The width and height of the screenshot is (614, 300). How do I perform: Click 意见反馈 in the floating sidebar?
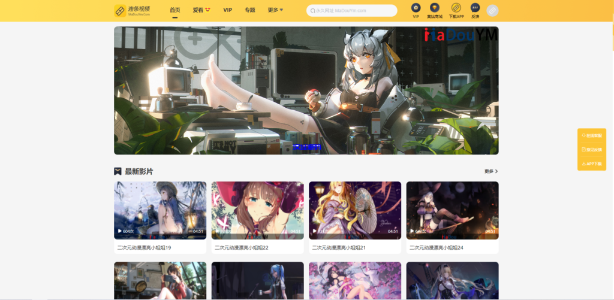[x=592, y=150]
